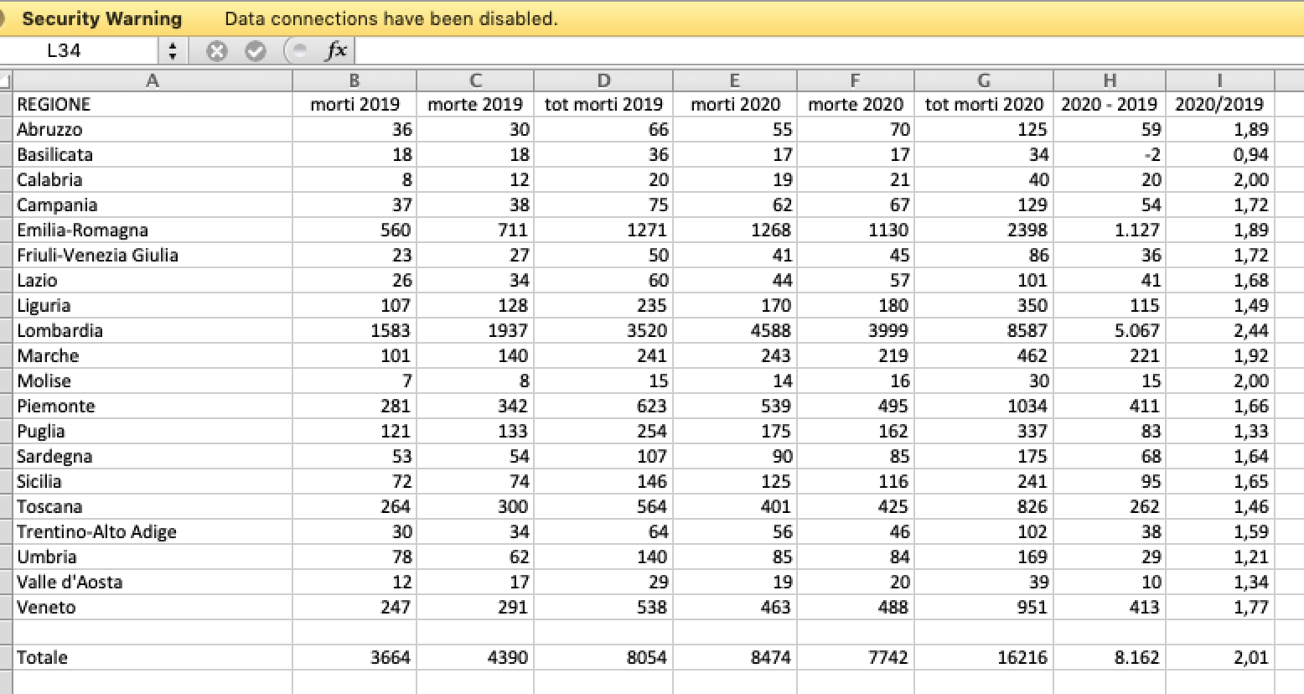The width and height of the screenshot is (1304, 694).
Task: Select column C header
Action: point(475,81)
